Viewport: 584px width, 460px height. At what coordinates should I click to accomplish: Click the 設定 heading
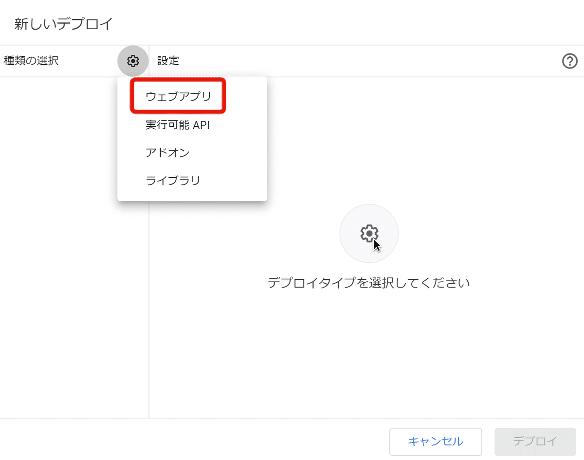pyautogui.click(x=168, y=61)
